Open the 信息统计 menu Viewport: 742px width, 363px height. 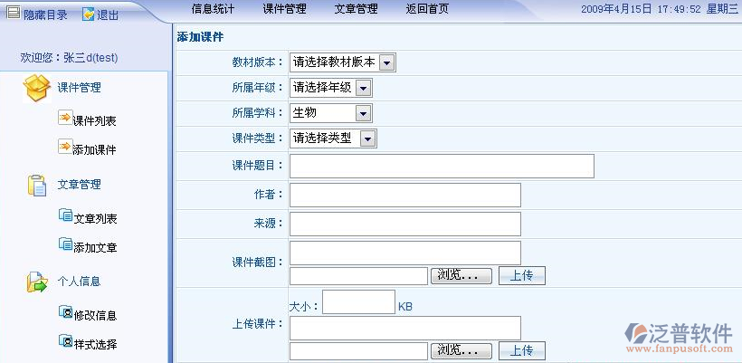tap(214, 10)
